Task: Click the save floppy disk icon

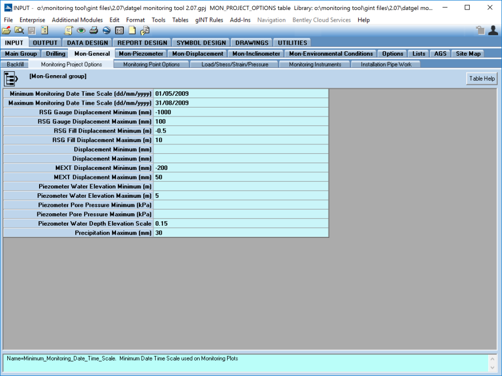Action: [x=32, y=31]
